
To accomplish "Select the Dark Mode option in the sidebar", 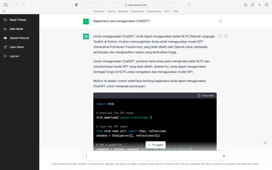I will (16, 29).
